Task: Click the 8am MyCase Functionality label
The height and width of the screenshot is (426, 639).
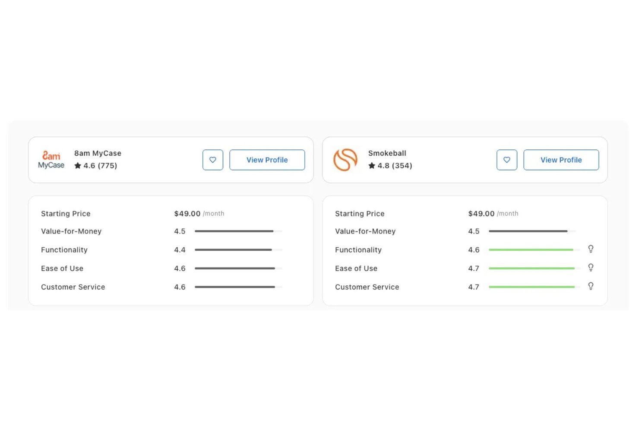Action: pyautogui.click(x=64, y=250)
